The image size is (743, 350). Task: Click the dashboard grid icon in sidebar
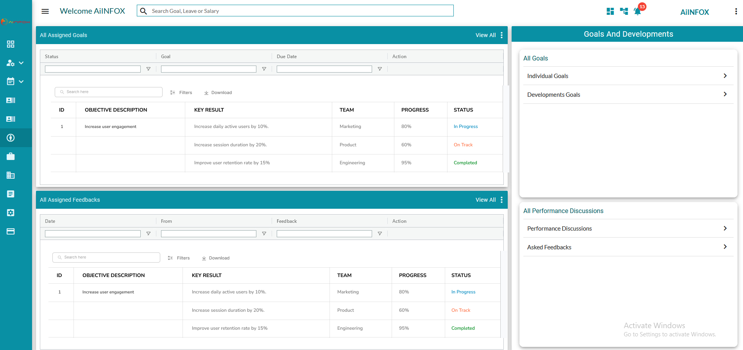click(x=11, y=44)
